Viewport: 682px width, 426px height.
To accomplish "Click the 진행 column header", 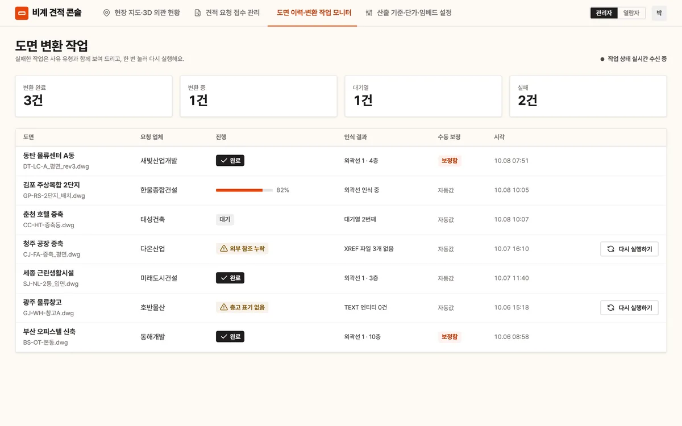I will click(222, 137).
